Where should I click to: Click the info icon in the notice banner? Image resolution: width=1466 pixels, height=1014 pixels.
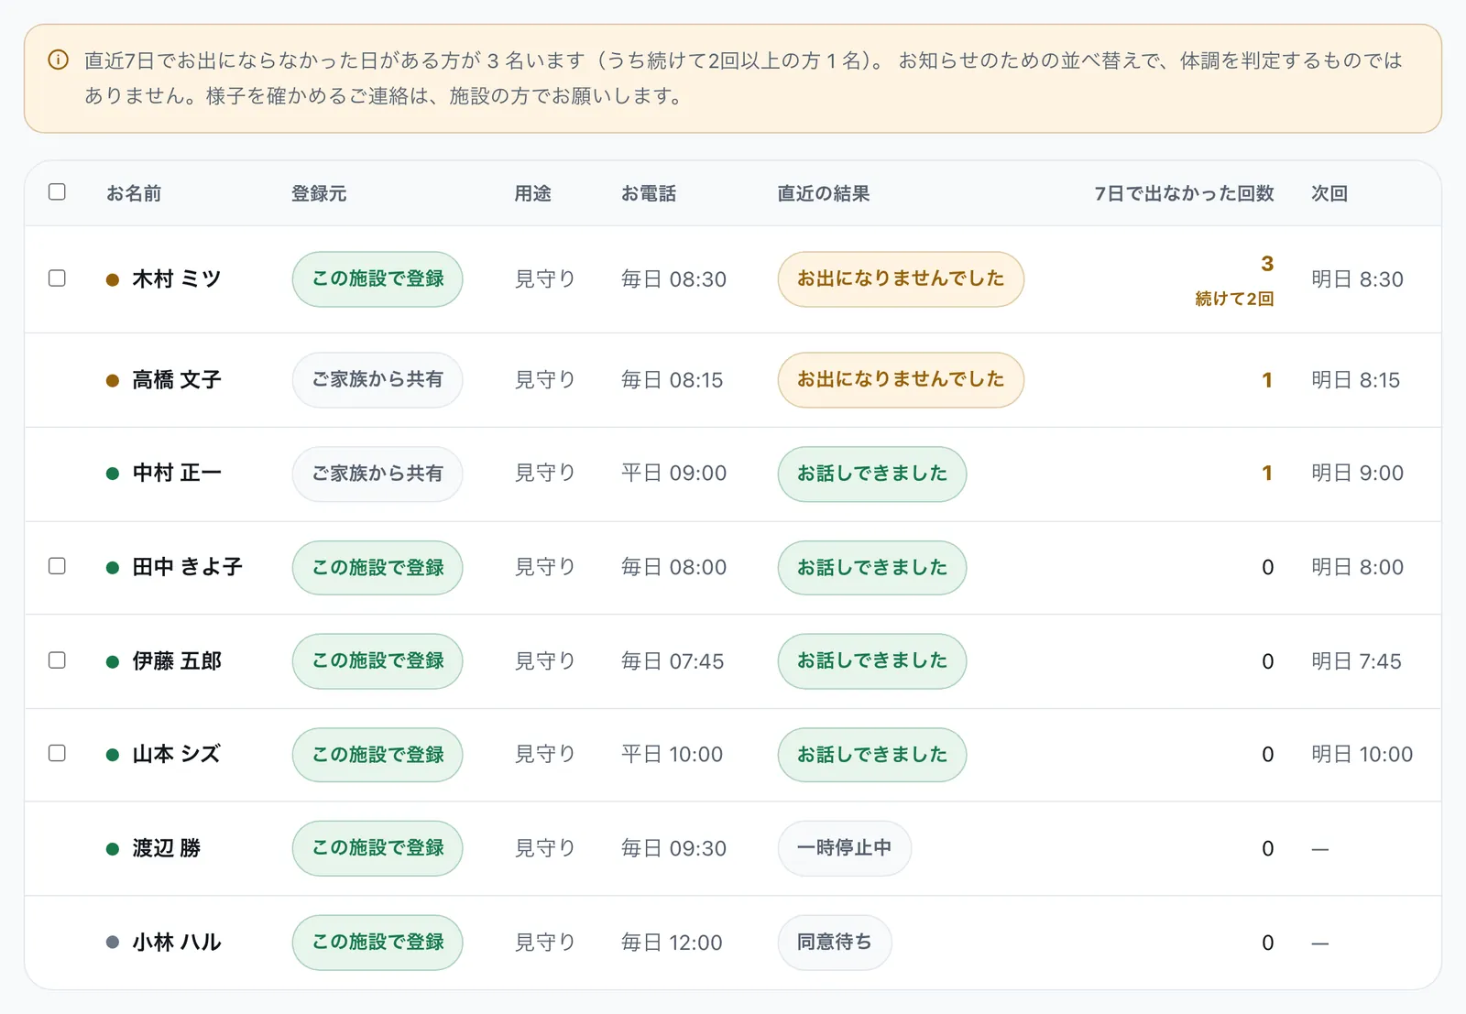click(x=58, y=60)
